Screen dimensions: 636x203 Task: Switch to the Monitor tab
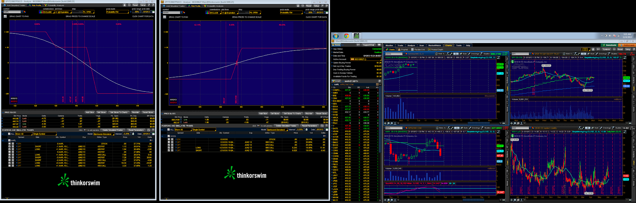click(389, 45)
